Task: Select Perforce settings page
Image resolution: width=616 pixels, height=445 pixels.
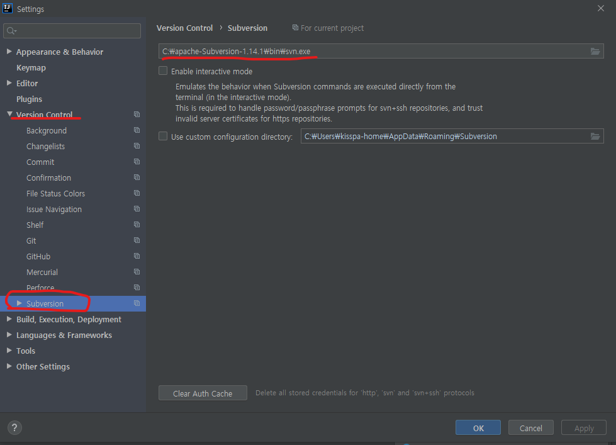Action: (40, 288)
